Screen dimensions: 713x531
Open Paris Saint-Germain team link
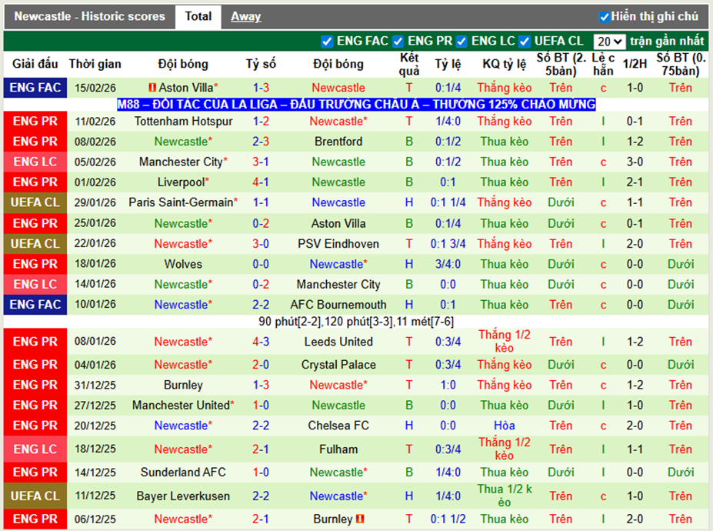[181, 202]
